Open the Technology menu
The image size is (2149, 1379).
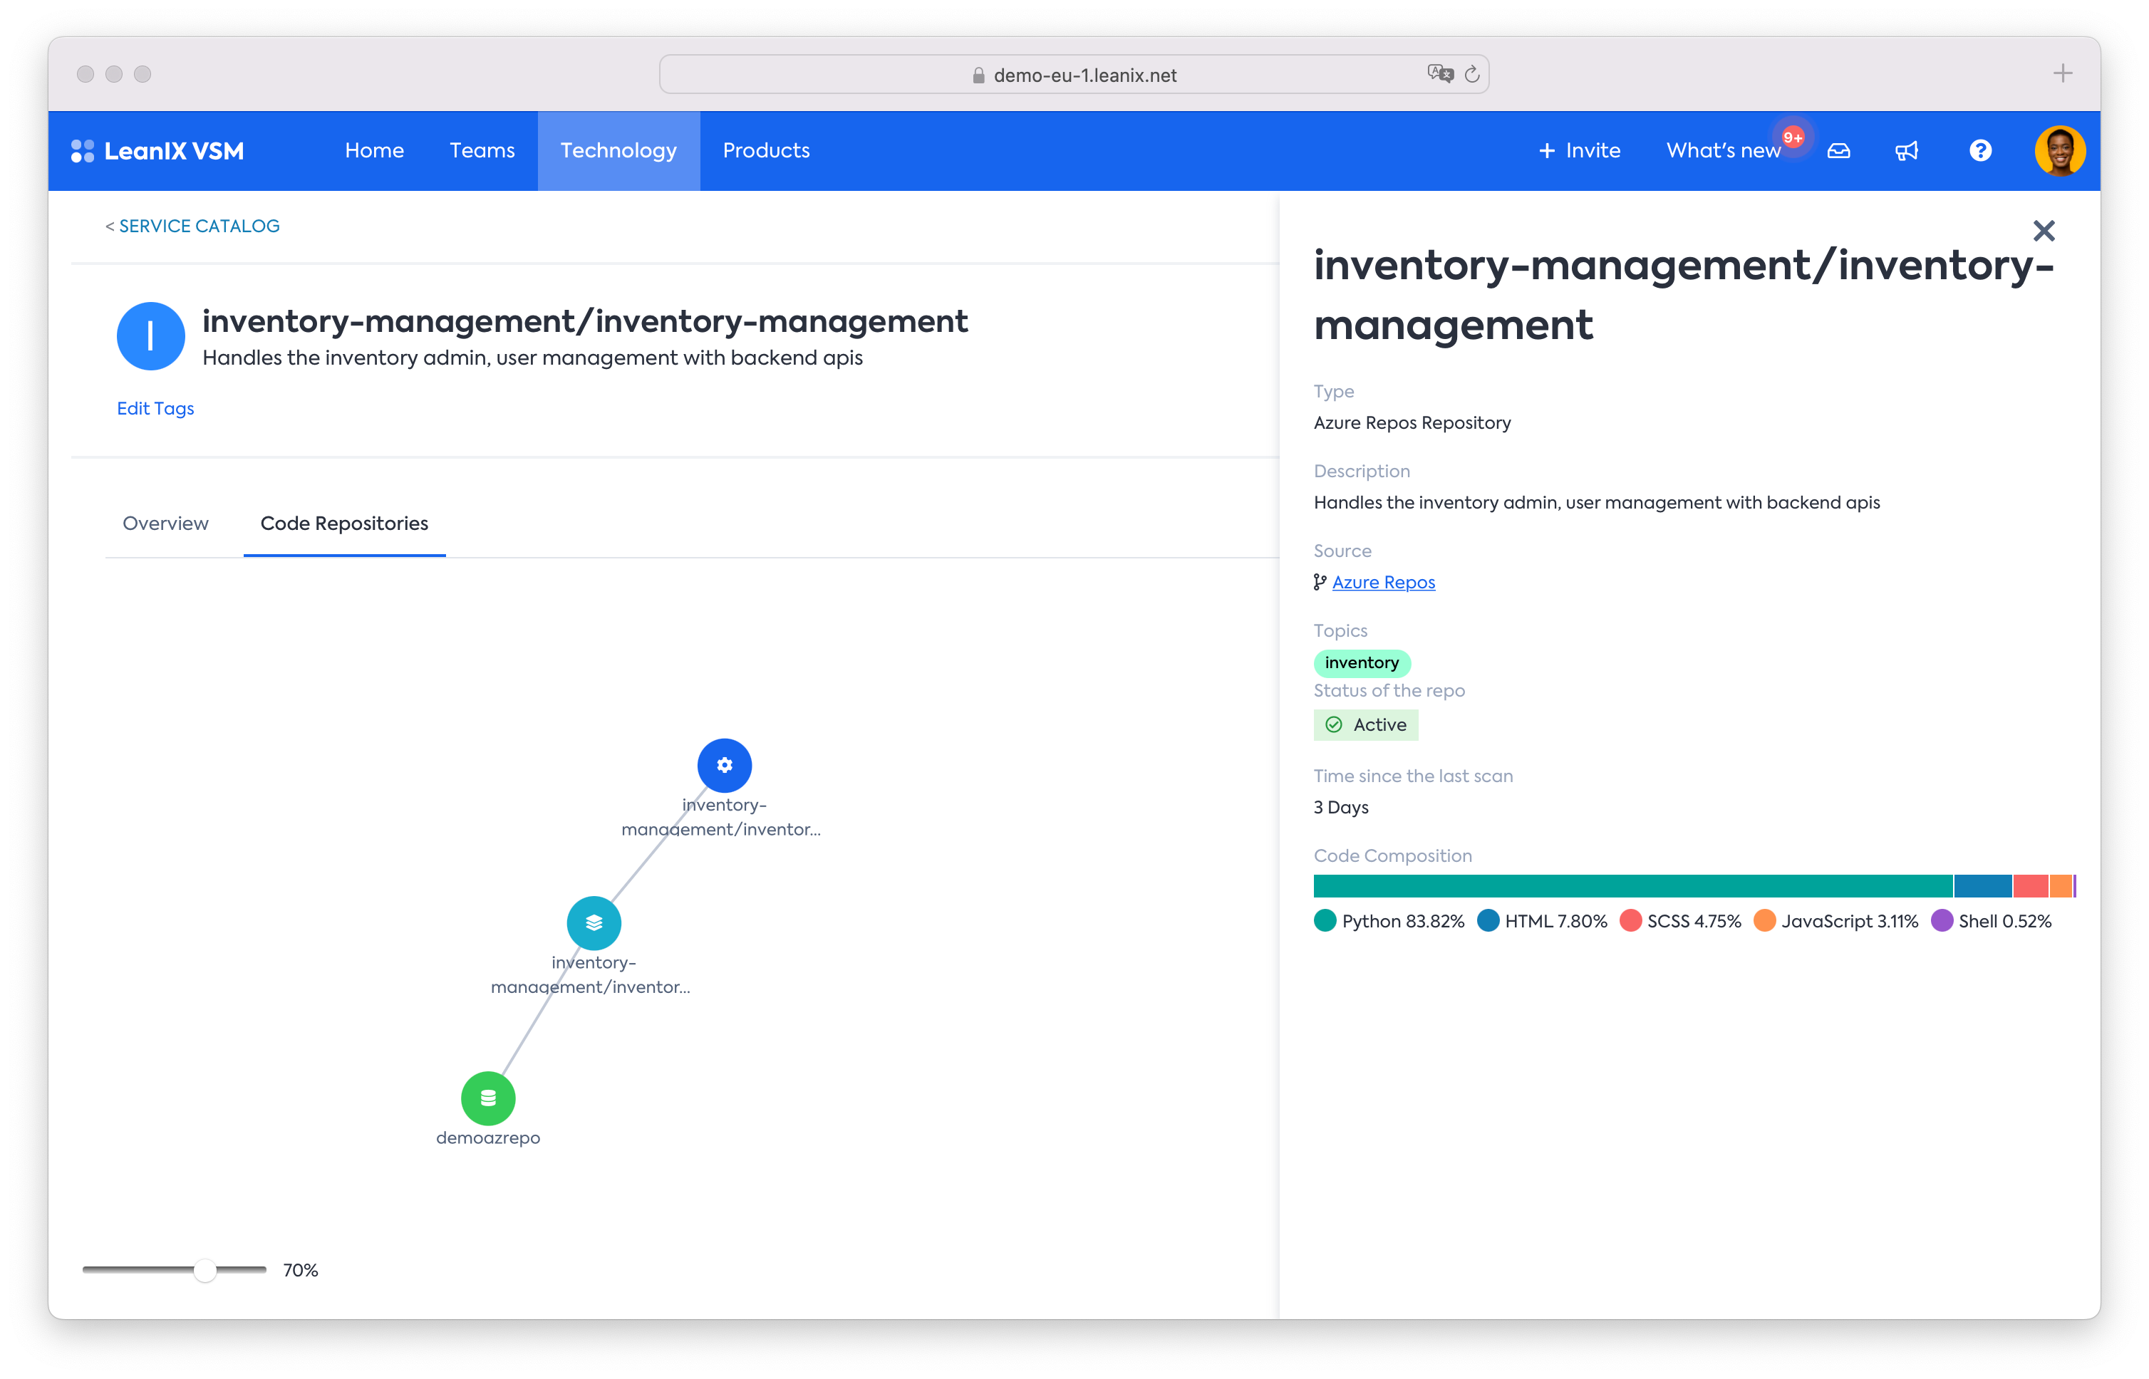click(618, 150)
